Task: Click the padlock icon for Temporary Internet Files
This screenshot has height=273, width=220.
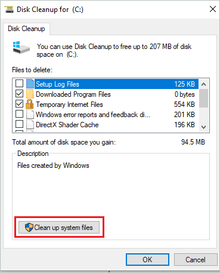Action: coord(30,104)
